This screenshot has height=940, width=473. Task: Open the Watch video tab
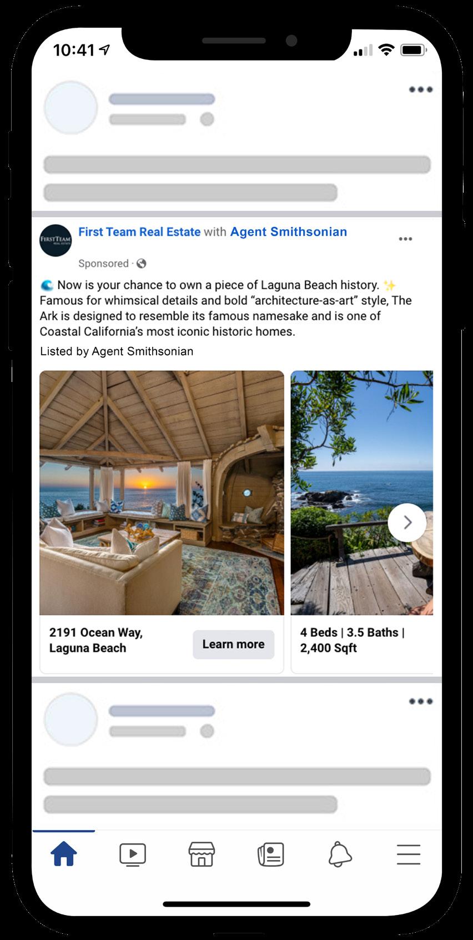[133, 854]
